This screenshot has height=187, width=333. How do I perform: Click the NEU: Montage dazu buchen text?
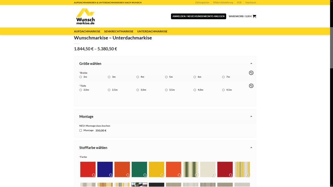95,126
